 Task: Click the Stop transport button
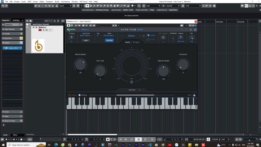tap(138, 139)
